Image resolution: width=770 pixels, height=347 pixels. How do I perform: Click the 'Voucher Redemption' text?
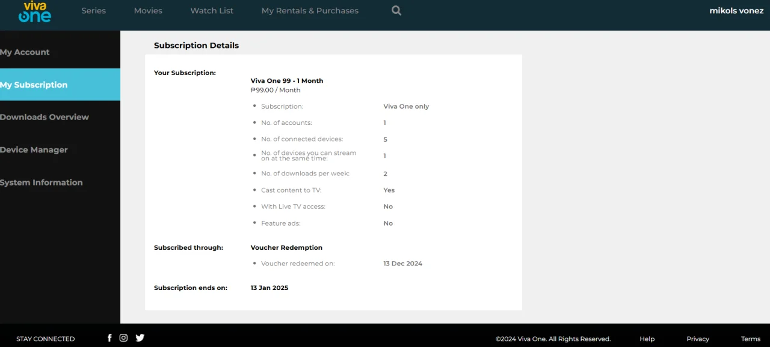click(286, 247)
